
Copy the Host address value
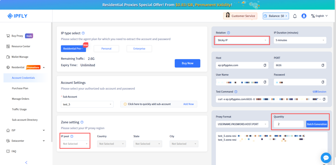pos(265,65)
